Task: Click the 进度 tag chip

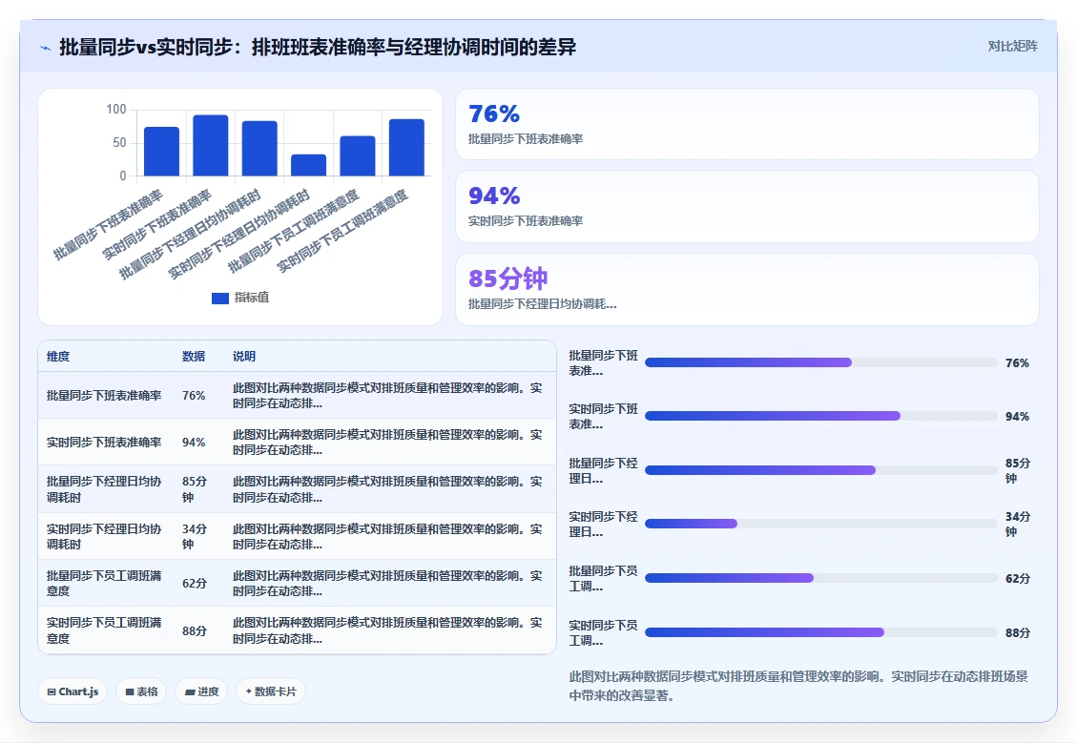Action: coord(201,691)
